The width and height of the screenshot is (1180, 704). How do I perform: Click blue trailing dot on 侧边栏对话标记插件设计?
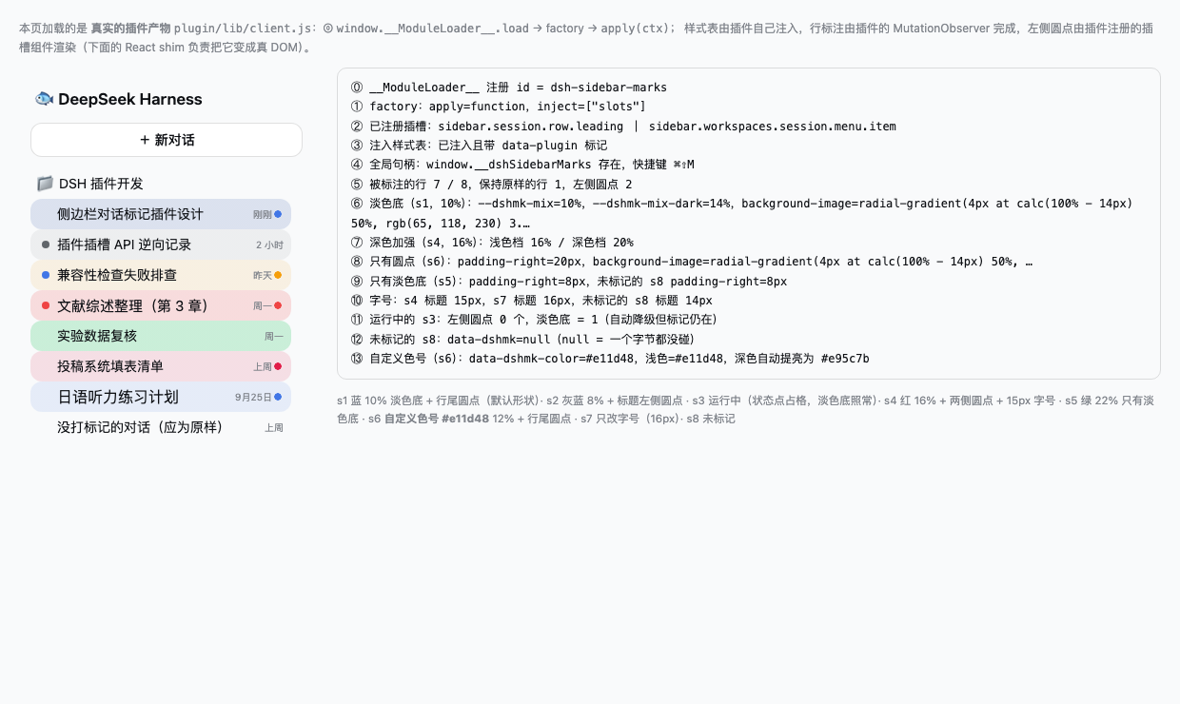point(278,214)
